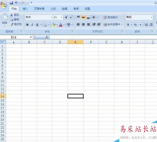Expand merge and center options arrow
The height and width of the screenshot is (142, 157).
coord(122,25)
